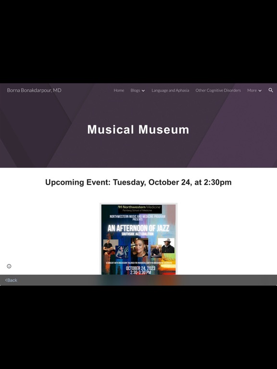Open the Afternoon of Jazz flyer image
This screenshot has height=369, width=277.
[138, 239]
